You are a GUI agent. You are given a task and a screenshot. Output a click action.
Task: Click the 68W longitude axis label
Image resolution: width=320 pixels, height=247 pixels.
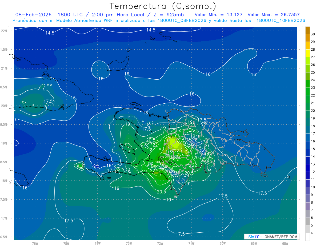(x=285, y=243)
